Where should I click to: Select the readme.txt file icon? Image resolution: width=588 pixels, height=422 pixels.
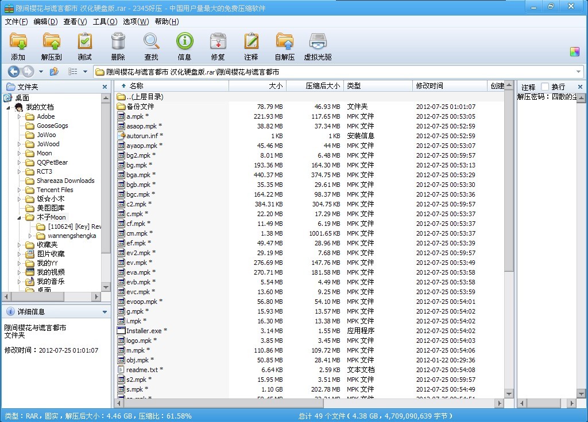121,370
